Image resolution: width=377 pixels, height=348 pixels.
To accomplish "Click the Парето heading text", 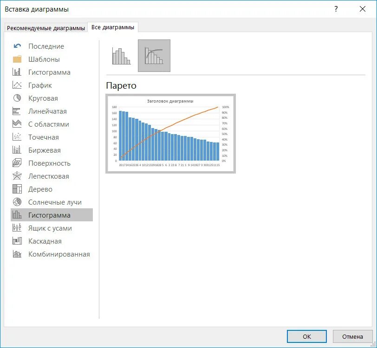I will 121,85.
